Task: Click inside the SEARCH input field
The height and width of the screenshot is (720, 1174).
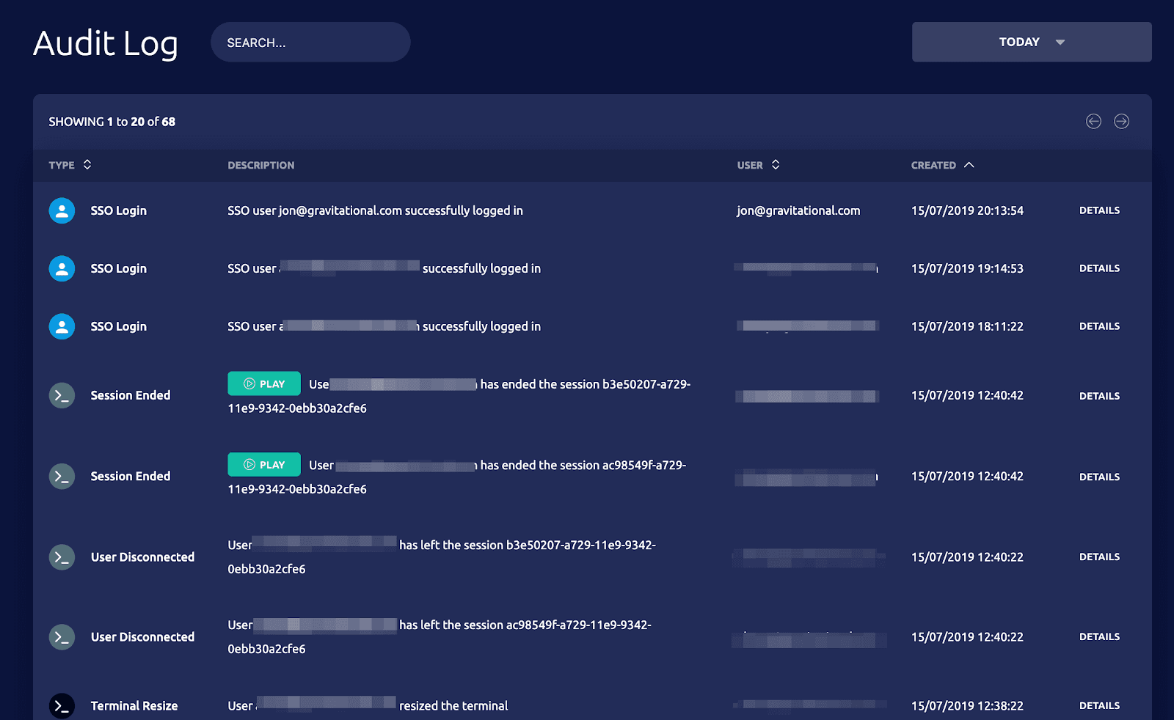Action: tap(310, 42)
